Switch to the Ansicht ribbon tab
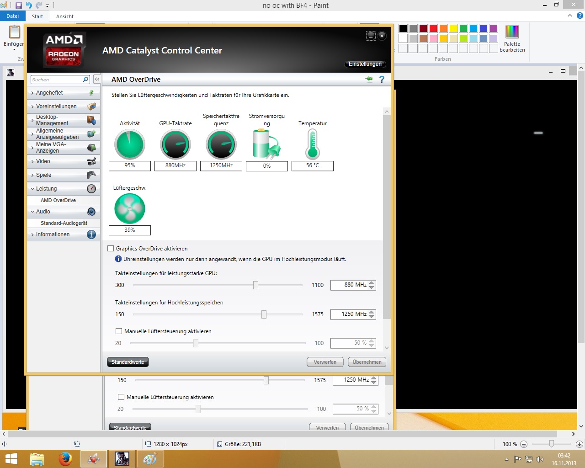585x468 pixels. [65, 16]
